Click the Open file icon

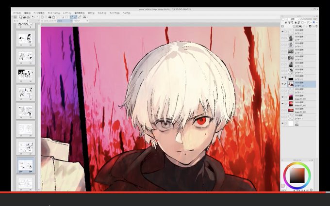tap(24, 17)
